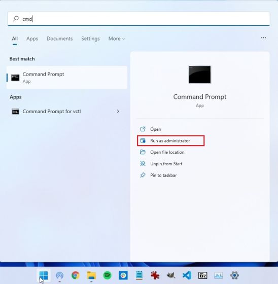278x284 pixels.
Task: Expand the Command Prompt for vctl chevron
Action: pyautogui.click(x=118, y=112)
